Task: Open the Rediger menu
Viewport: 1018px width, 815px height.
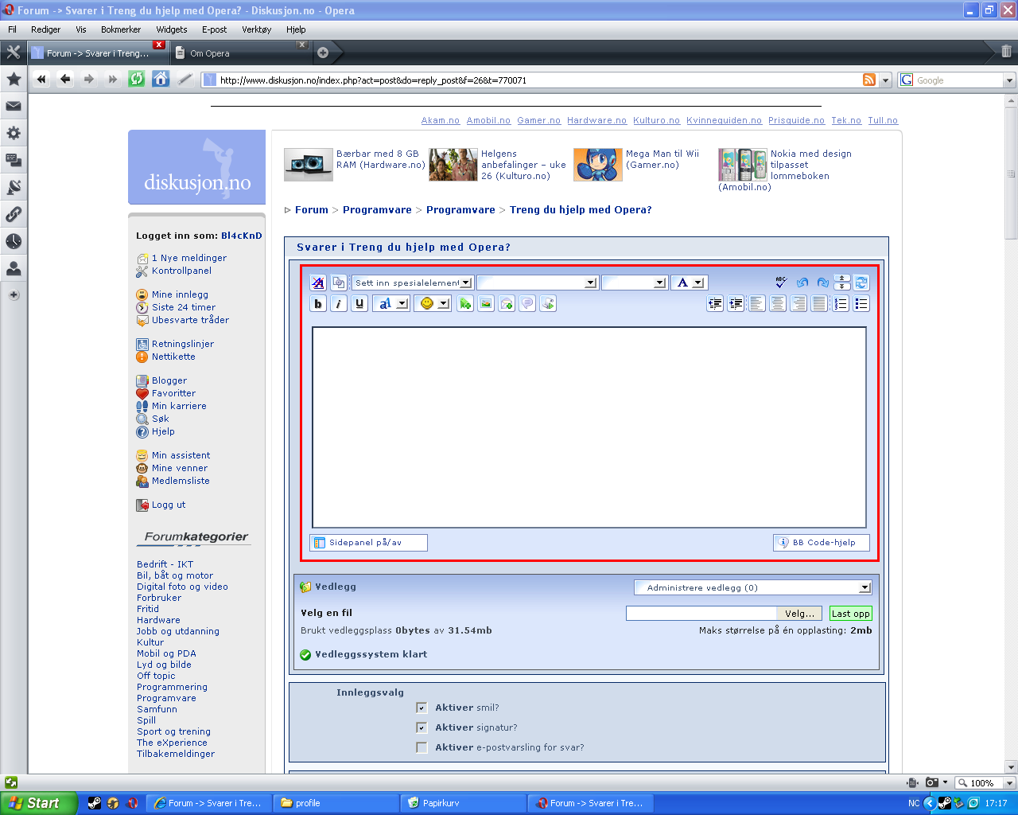Action: point(46,29)
